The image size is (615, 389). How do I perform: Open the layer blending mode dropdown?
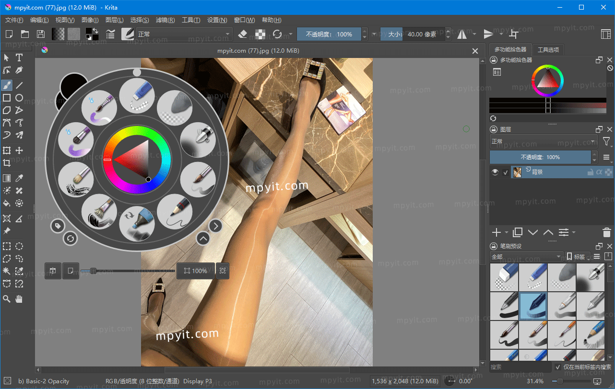click(544, 141)
